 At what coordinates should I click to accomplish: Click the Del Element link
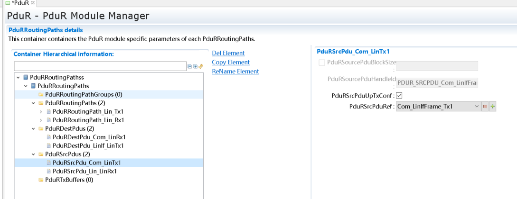(x=228, y=53)
